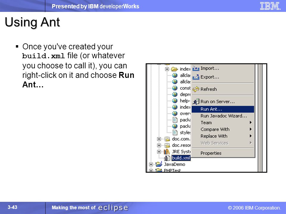Click the build.xml ant icon

point(167,158)
